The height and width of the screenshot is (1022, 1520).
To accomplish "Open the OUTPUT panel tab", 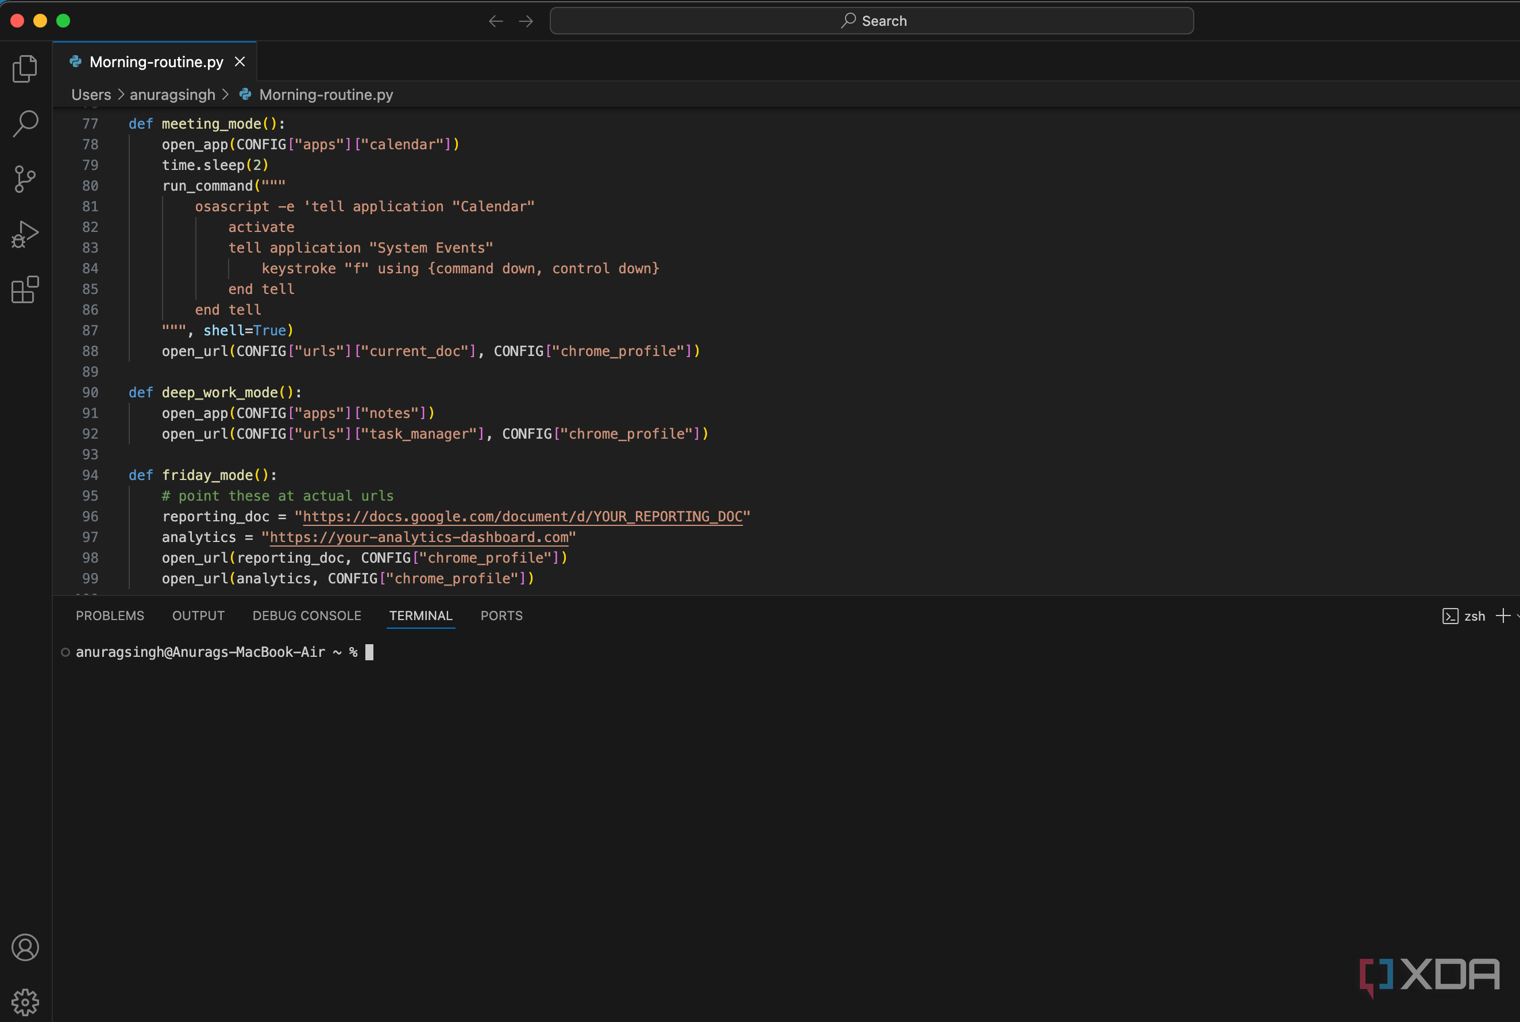I will point(198,616).
